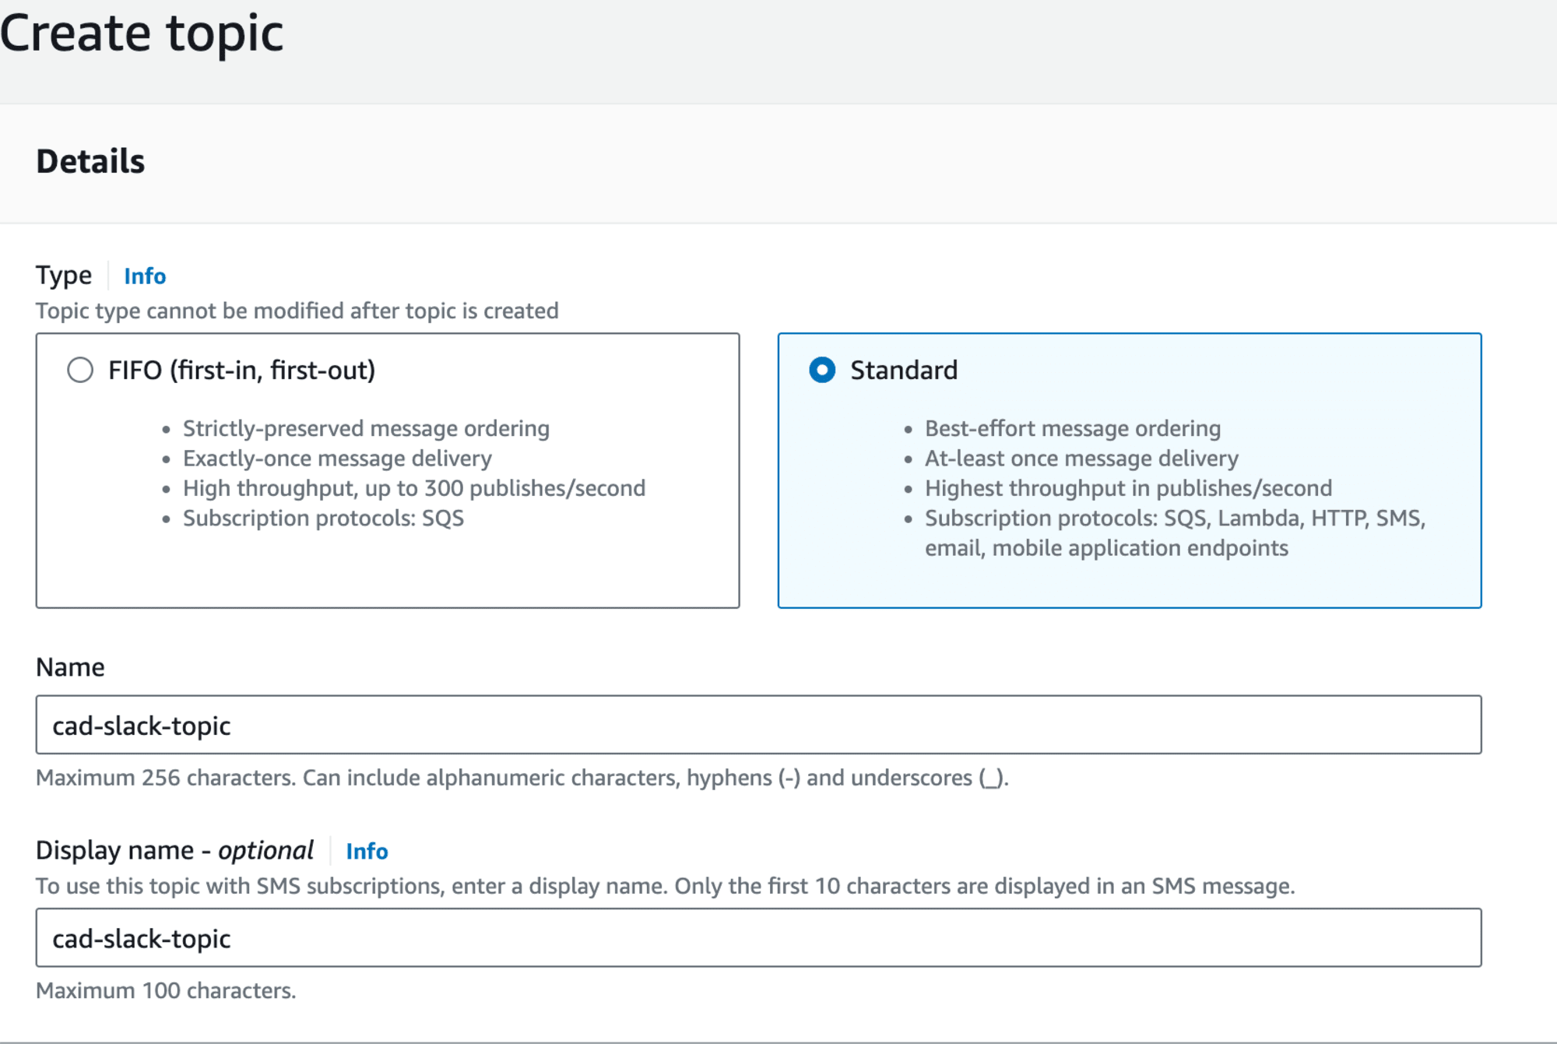
Task: Click the Name input field
Action: (x=758, y=725)
